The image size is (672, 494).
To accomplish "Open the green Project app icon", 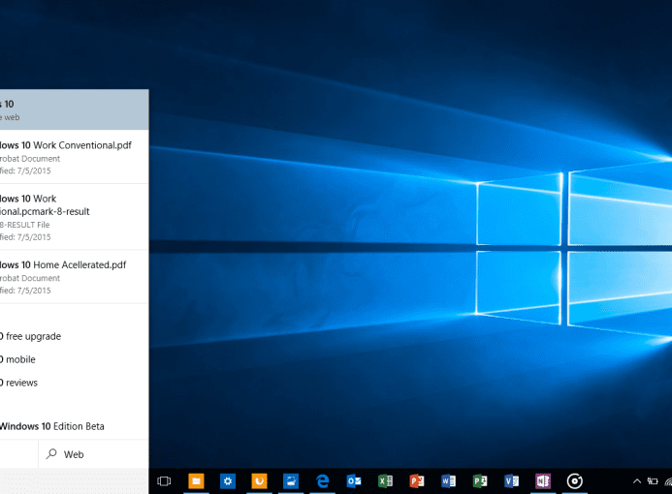I will (480, 481).
